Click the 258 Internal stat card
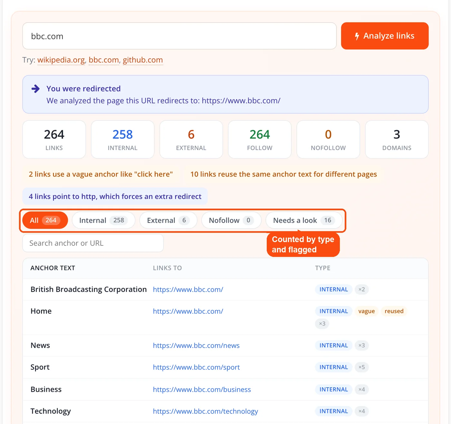Image resolution: width=451 pixels, height=424 pixels. tap(122, 139)
